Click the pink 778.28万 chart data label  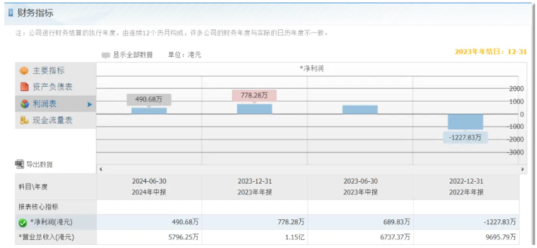(254, 96)
